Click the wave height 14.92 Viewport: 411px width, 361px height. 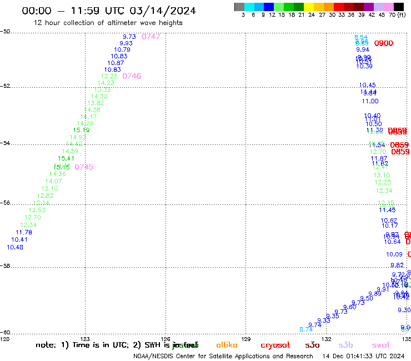pos(78,137)
